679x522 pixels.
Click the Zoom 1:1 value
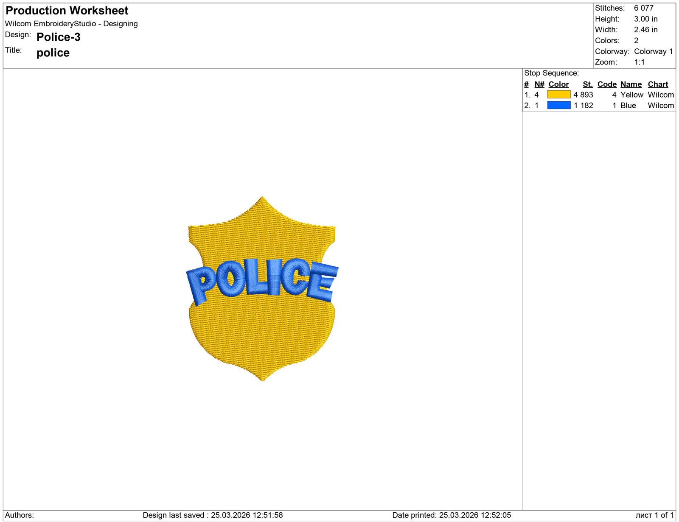click(x=639, y=62)
